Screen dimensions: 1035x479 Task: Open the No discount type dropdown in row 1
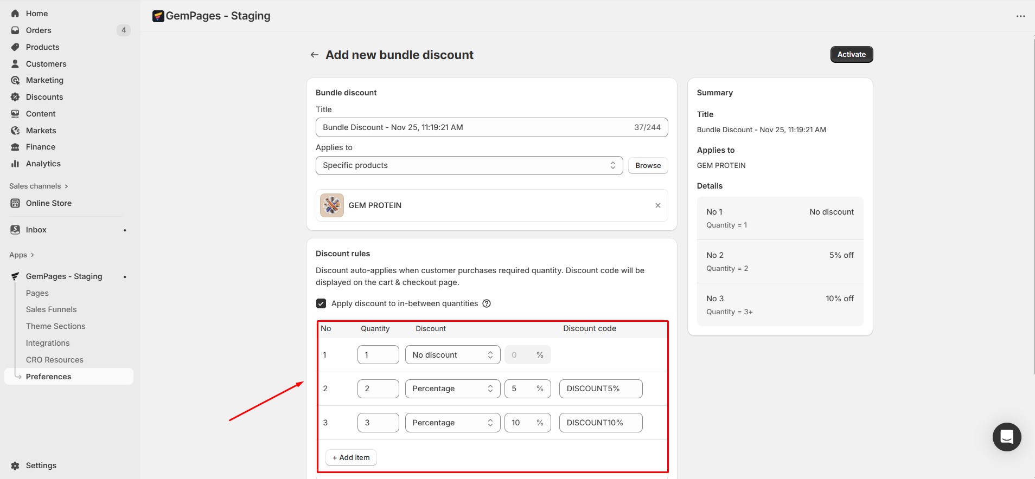452,355
